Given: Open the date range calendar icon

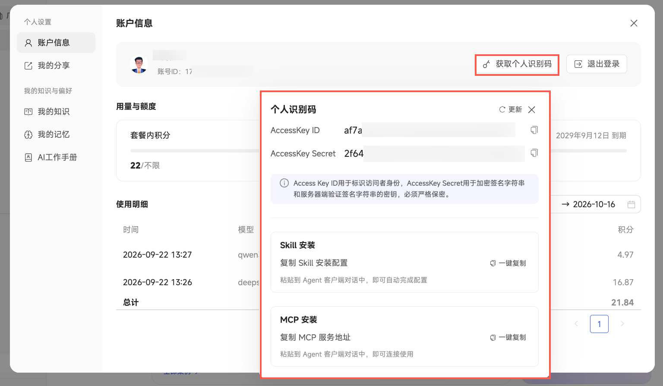Looking at the screenshot, I should [x=631, y=205].
